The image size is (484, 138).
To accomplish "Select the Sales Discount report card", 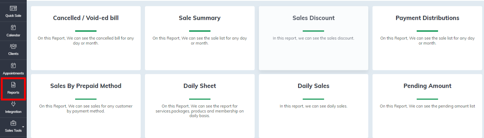I will [x=313, y=38].
